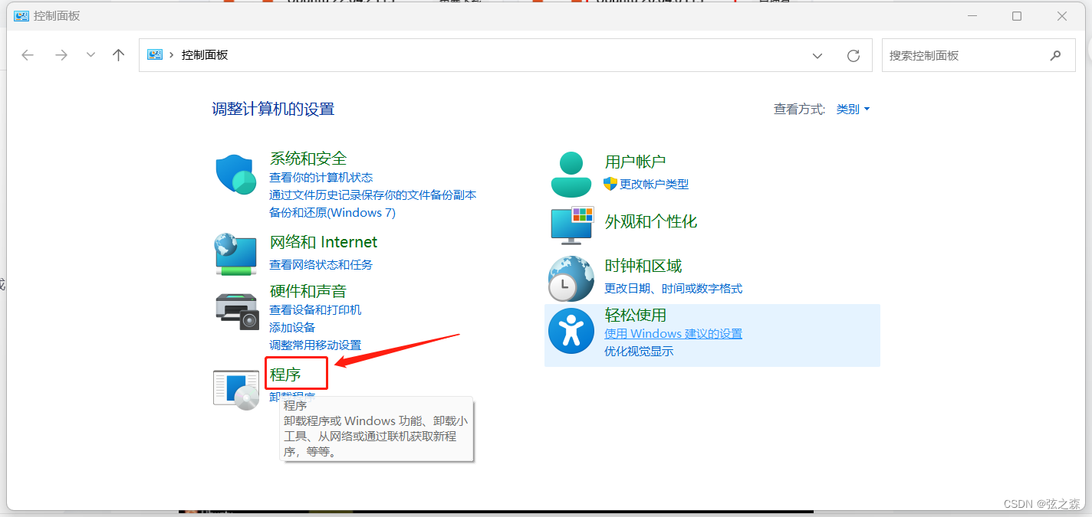Image resolution: width=1092 pixels, height=517 pixels.
Task: Click the Control Panel icon in the address bar
Action: pos(155,55)
